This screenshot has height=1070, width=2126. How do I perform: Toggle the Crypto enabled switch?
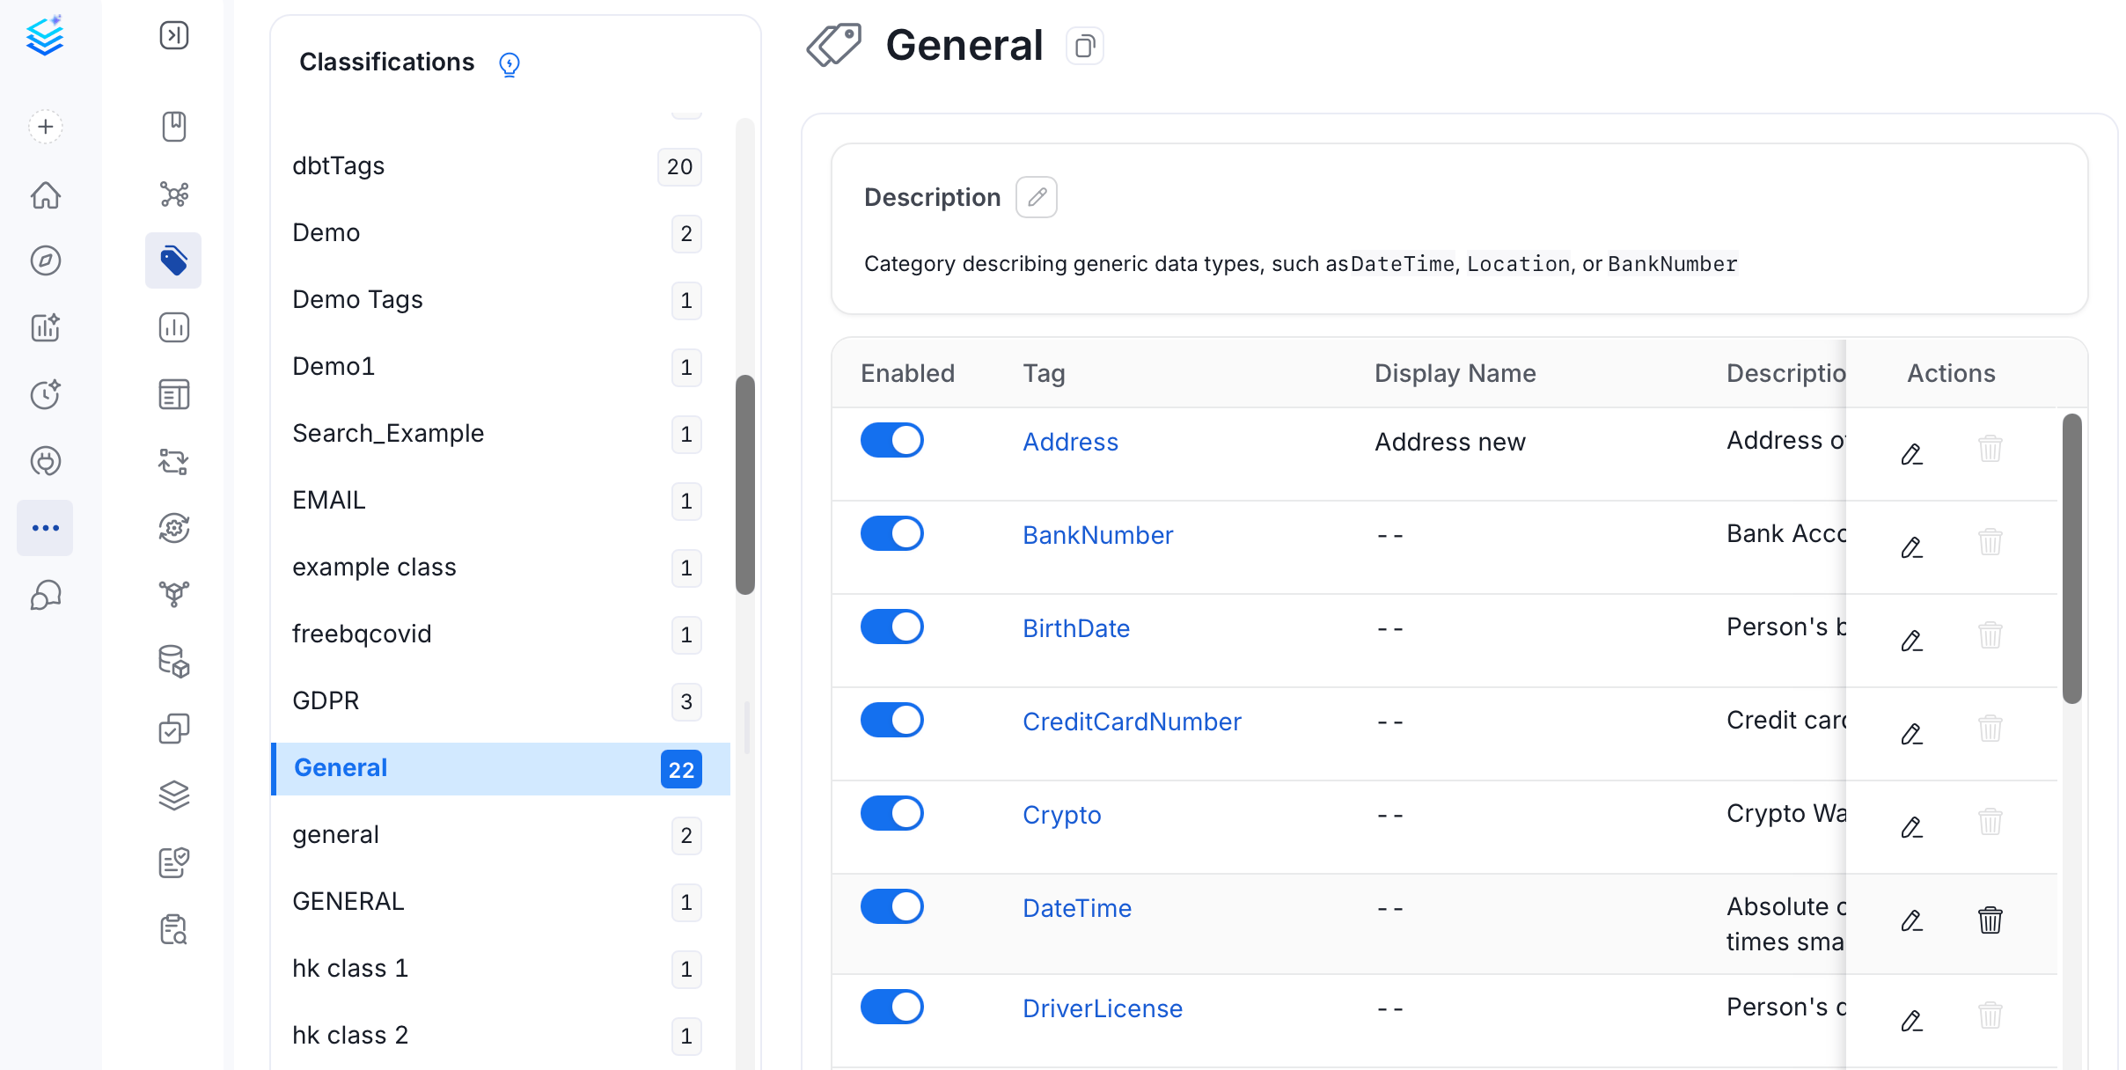tap(892, 813)
